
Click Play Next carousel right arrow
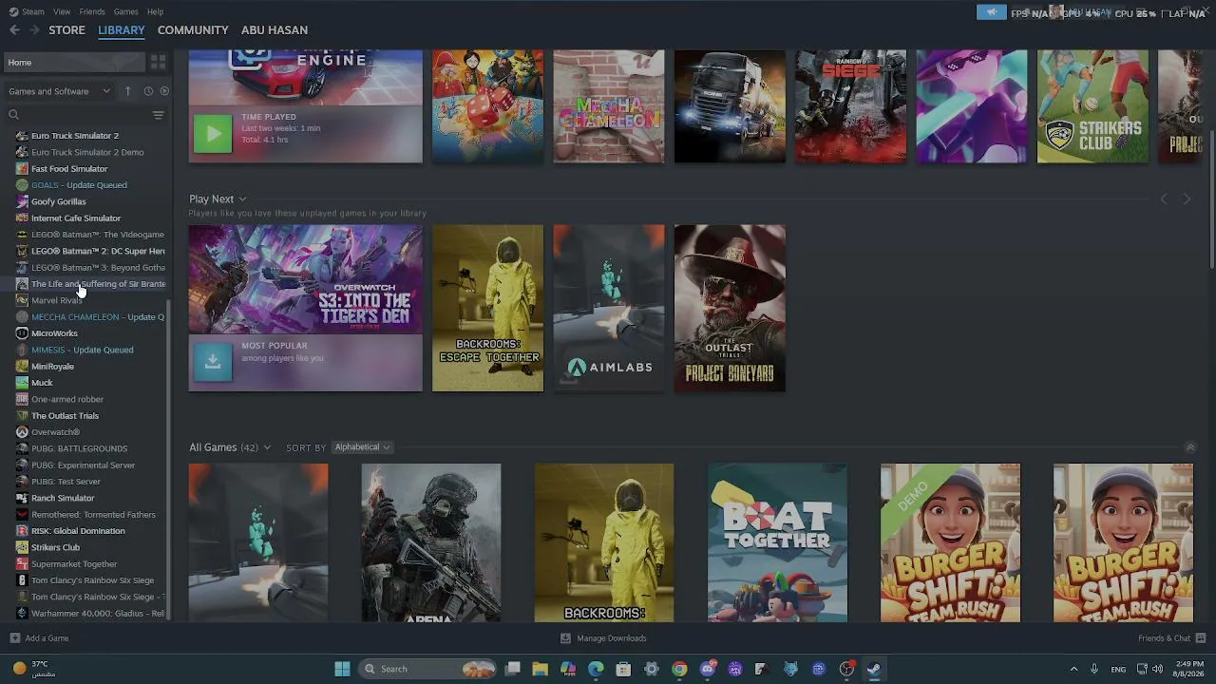tap(1187, 199)
